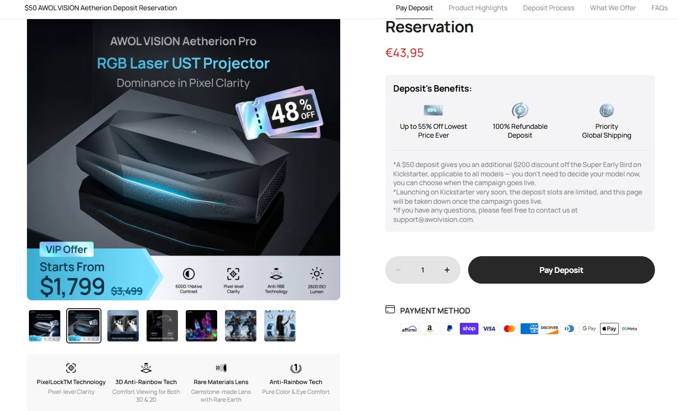This screenshot has height=411, width=678.
Task: Increase quantity with plus button
Action: [x=447, y=270]
